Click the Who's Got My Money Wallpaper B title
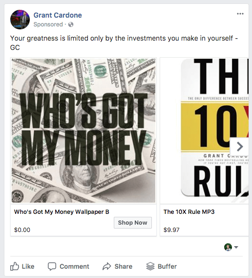252x278 pixels. (x=62, y=212)
